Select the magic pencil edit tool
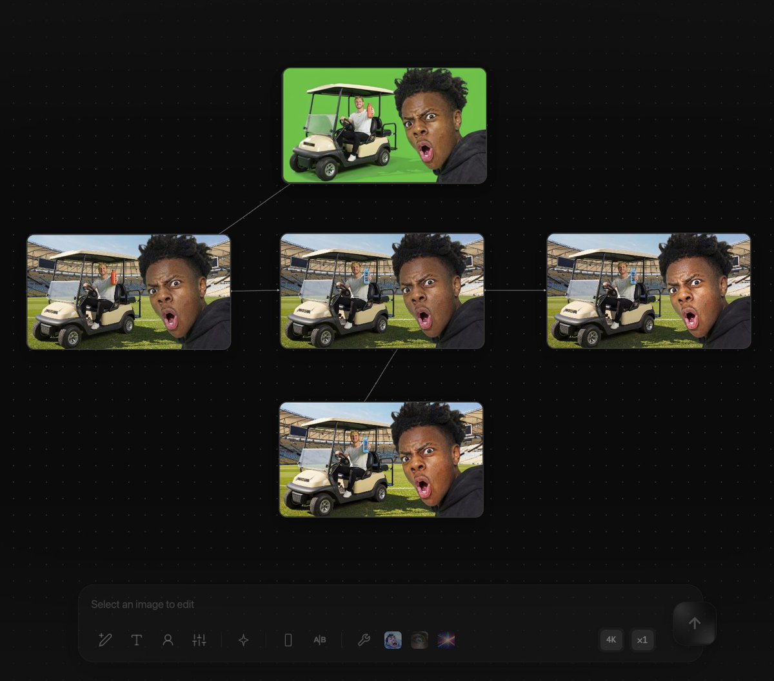This screenshot has width=774, height=681. click(105, 640)
